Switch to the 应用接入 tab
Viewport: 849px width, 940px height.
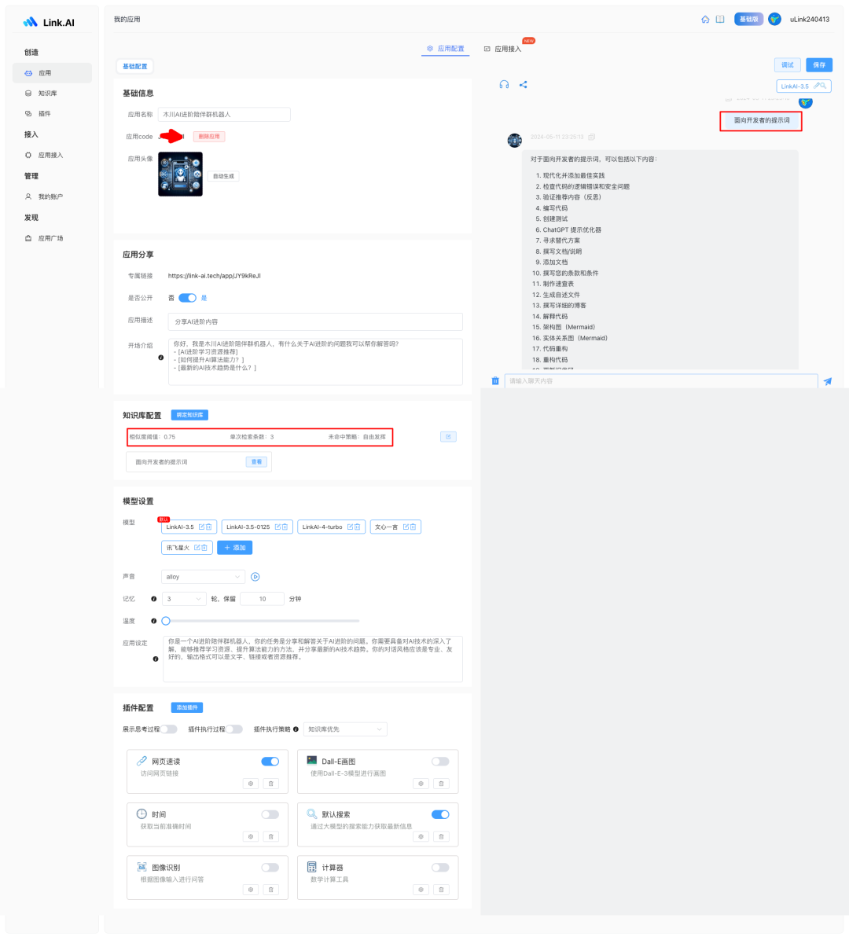(502, 49)
